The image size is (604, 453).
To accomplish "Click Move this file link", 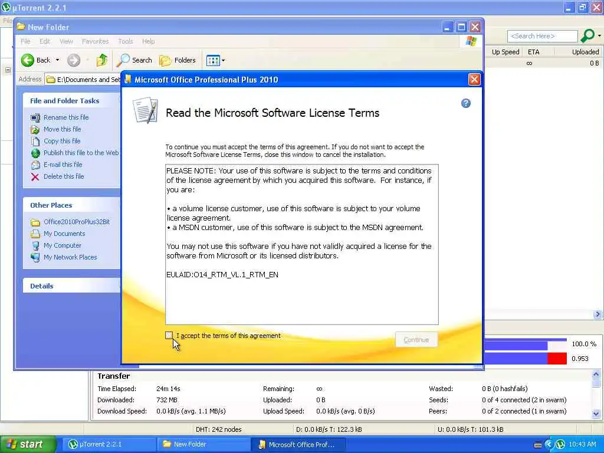I will (x=63, y=129).
